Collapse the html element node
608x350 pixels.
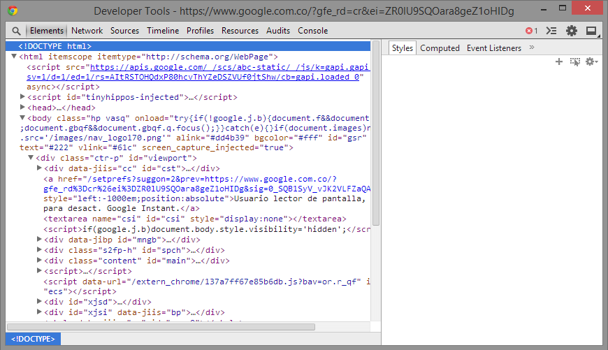14,57
